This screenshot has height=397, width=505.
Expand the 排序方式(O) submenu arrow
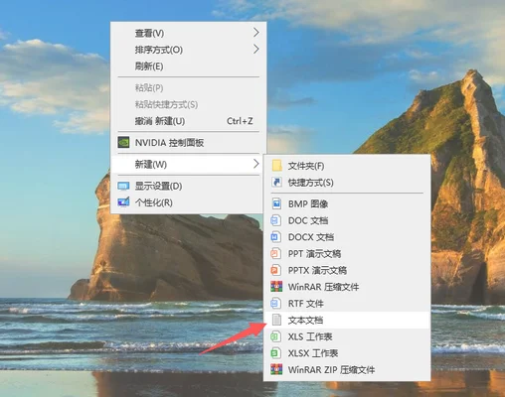coord(256,49)
